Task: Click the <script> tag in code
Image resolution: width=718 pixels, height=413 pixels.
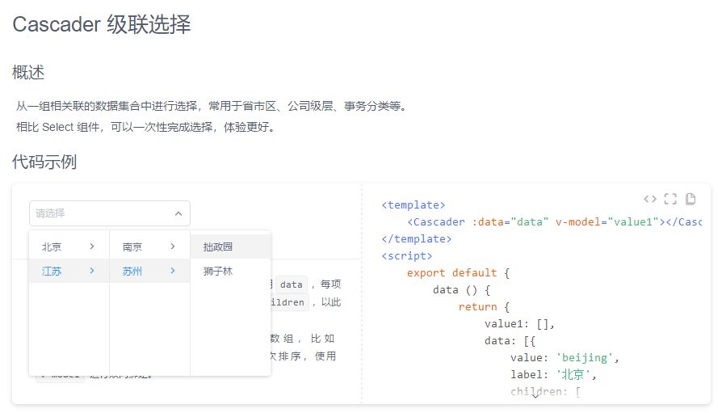Action: tap(406, 255)
